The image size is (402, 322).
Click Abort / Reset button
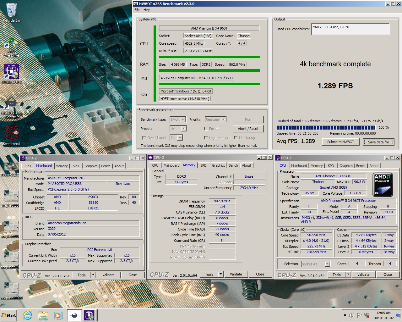(x=248, y=129)
